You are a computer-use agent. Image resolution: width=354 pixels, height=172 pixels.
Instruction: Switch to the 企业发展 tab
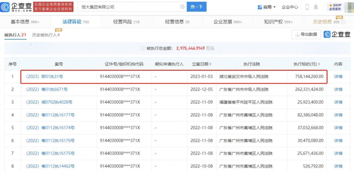click(228, 22)
